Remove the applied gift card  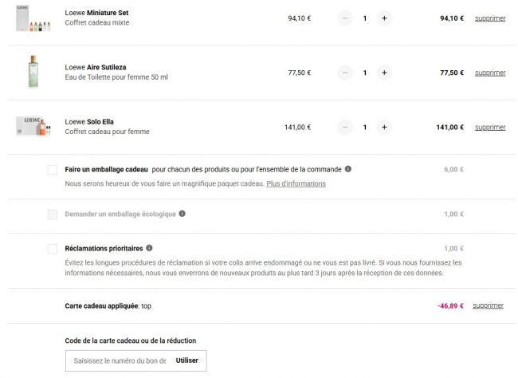click(488, 305)
